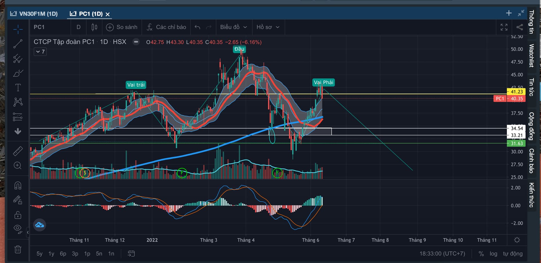Image resolution: width=541 pixels, height=263 pixels.
Task: Undo the last chart action
Action: [x=197, y=27]
